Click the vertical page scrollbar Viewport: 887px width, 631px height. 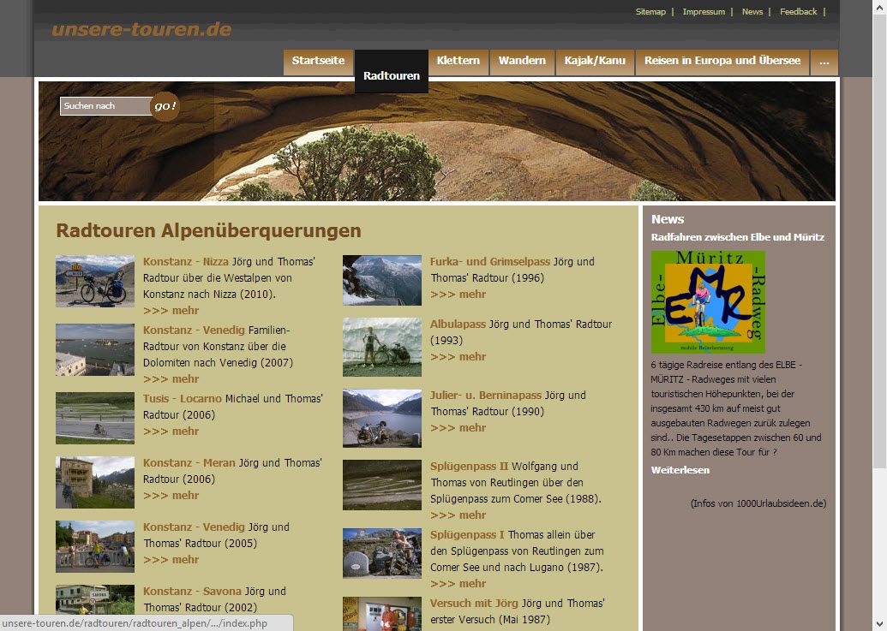pyautogui.click(x=879, y=257)
